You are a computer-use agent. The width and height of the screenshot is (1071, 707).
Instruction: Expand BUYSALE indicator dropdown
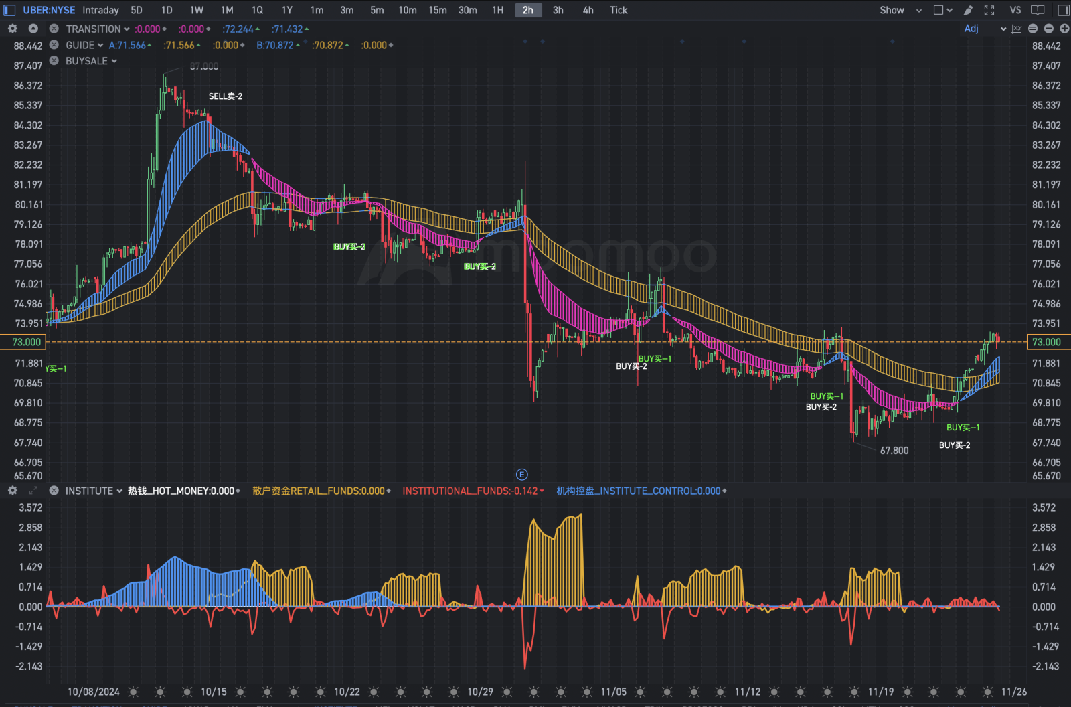click(114, 60)
